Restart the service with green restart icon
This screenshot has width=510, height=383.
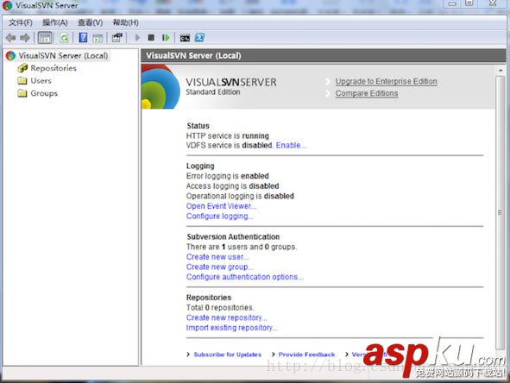(166, 38)
